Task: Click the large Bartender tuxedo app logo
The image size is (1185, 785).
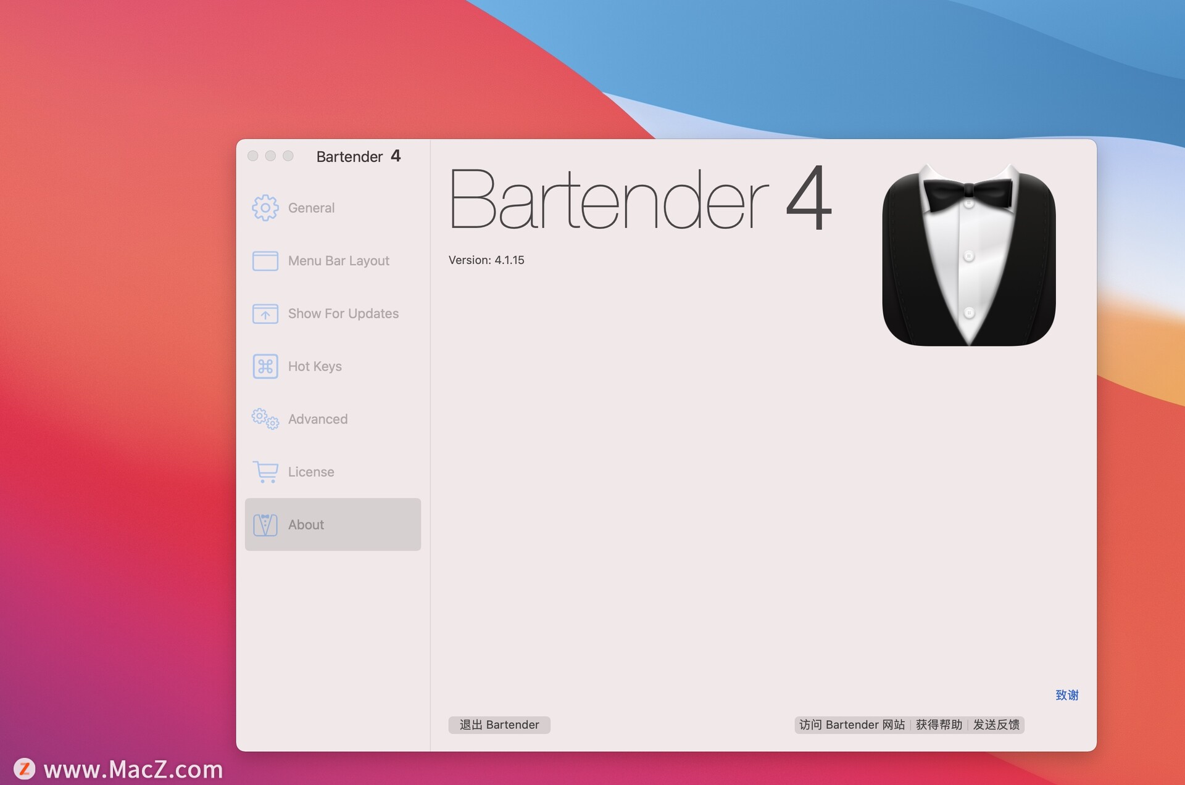Action: click(x=968, y=255)
